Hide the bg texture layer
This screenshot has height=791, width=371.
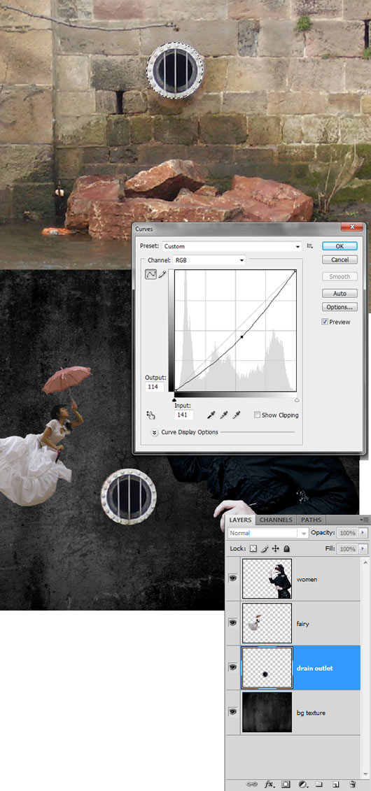[x=232, y=712]
